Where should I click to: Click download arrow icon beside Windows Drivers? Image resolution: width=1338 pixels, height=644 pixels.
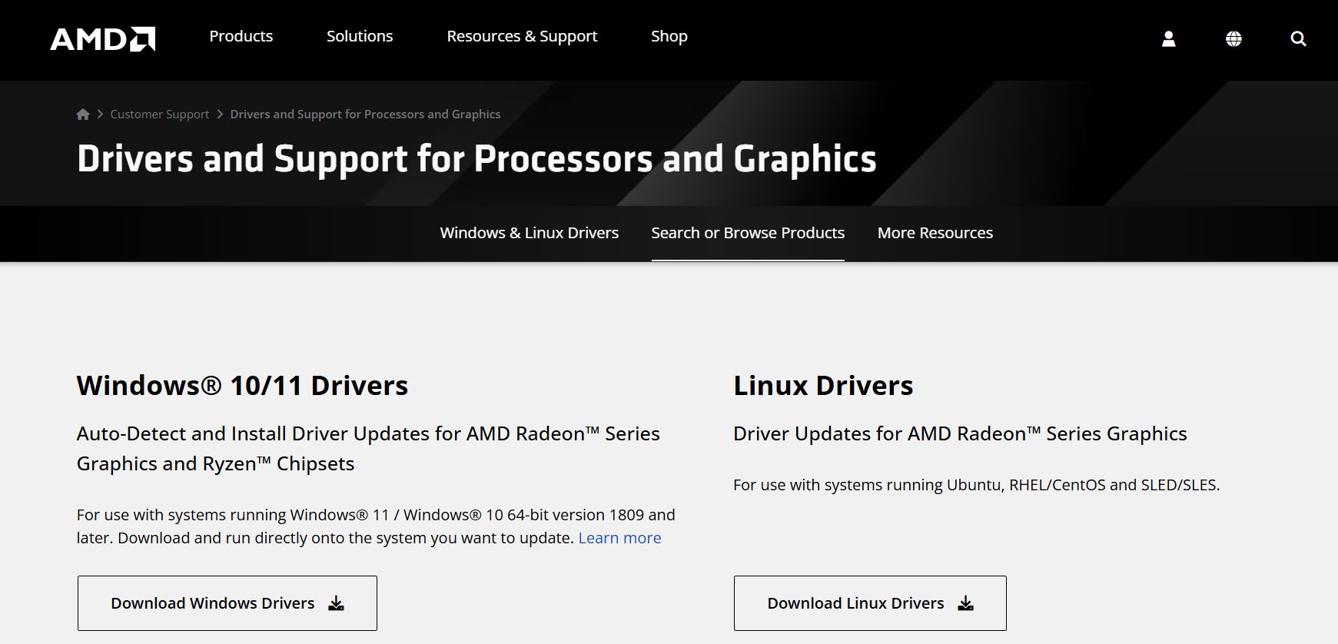[x=336, y=603]
